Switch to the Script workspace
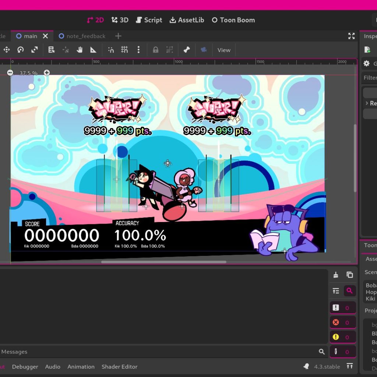Image resolution: width=377 pixels, height=377 pixels. click(x=149, y=20)
